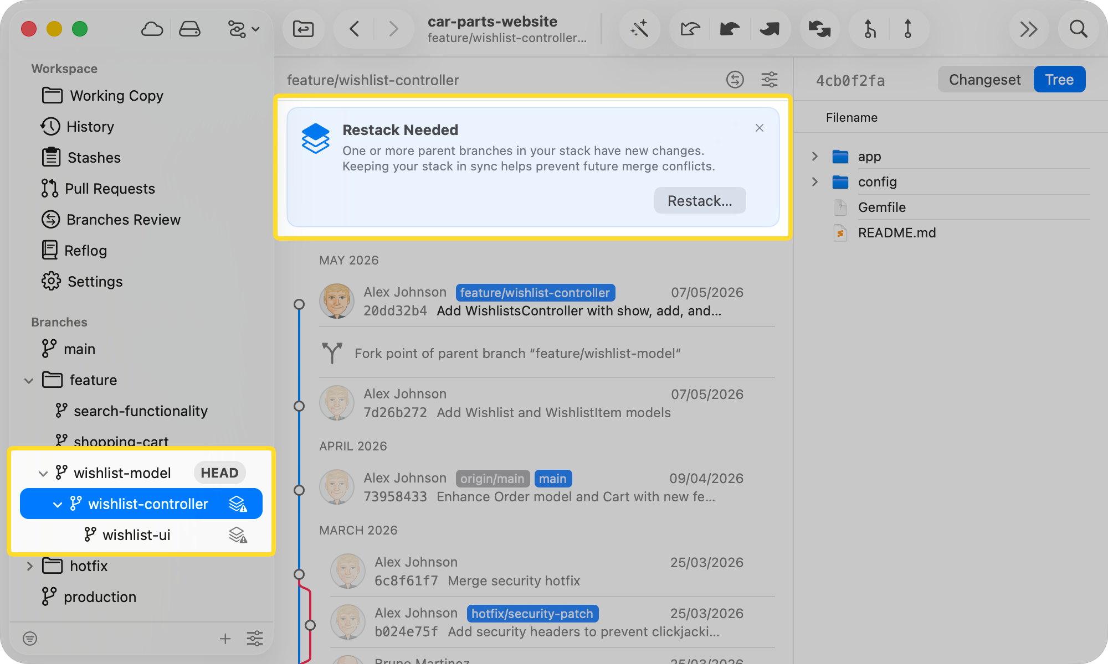1108x664 pixels.
Task: Expand the hotfix folder
Action: tap(30, 566)
